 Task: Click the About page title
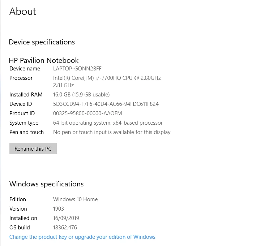click(x=23, y=12)
